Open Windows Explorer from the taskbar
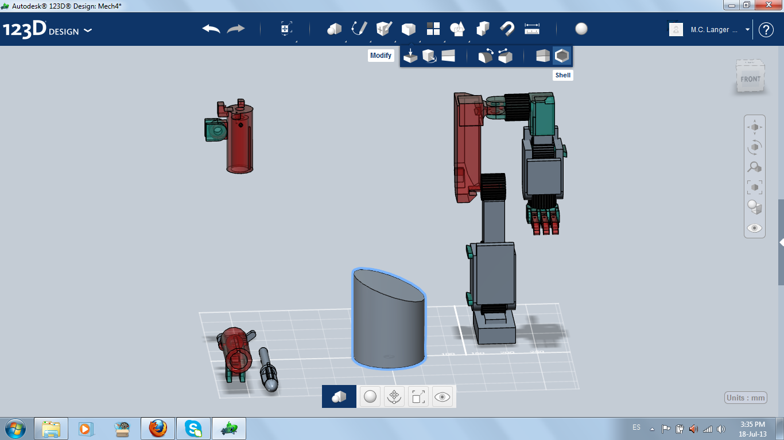The width and height of the screenshot is (784, 440). [51, 429]
